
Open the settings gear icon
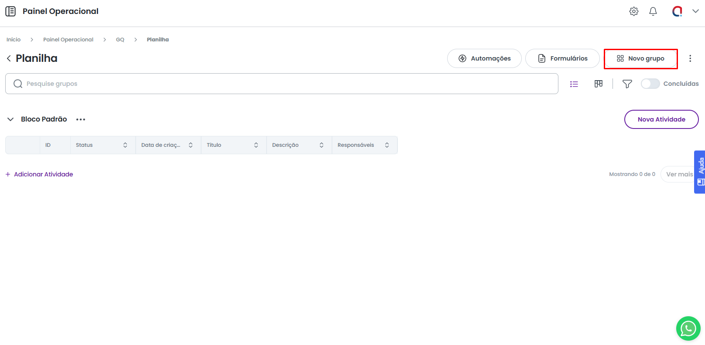click(633, 11)
